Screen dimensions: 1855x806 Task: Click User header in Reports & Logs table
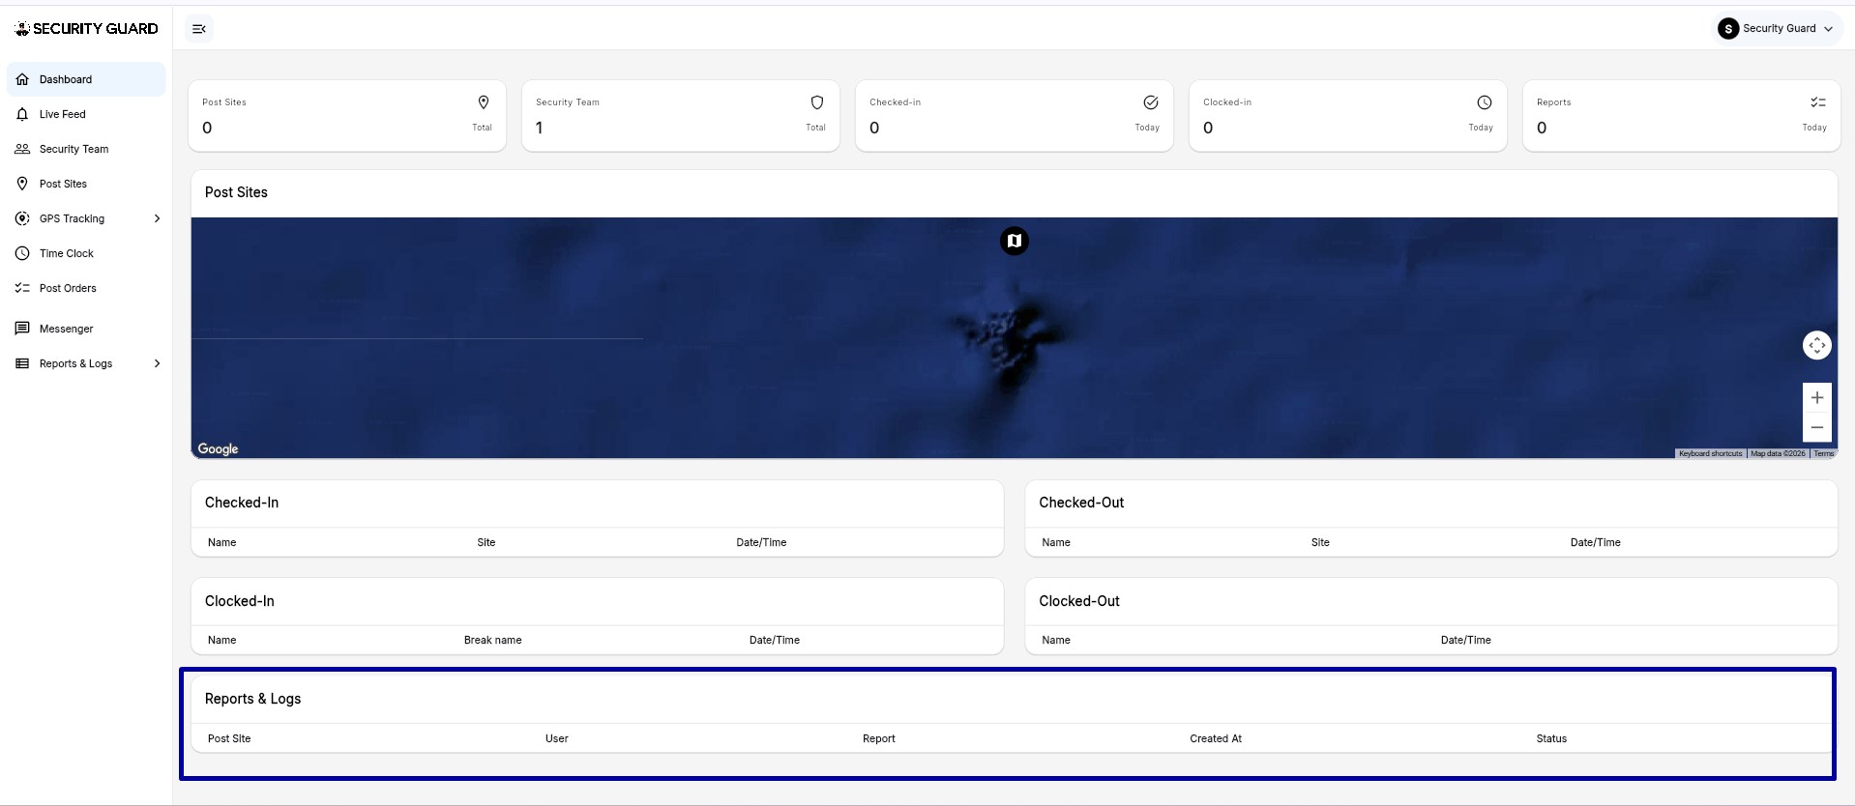click(x=557, y=738)
